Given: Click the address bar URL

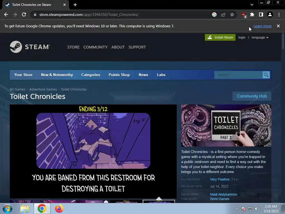Looking at the screenshot, I should pyautogui.click(x=89, y=14).
